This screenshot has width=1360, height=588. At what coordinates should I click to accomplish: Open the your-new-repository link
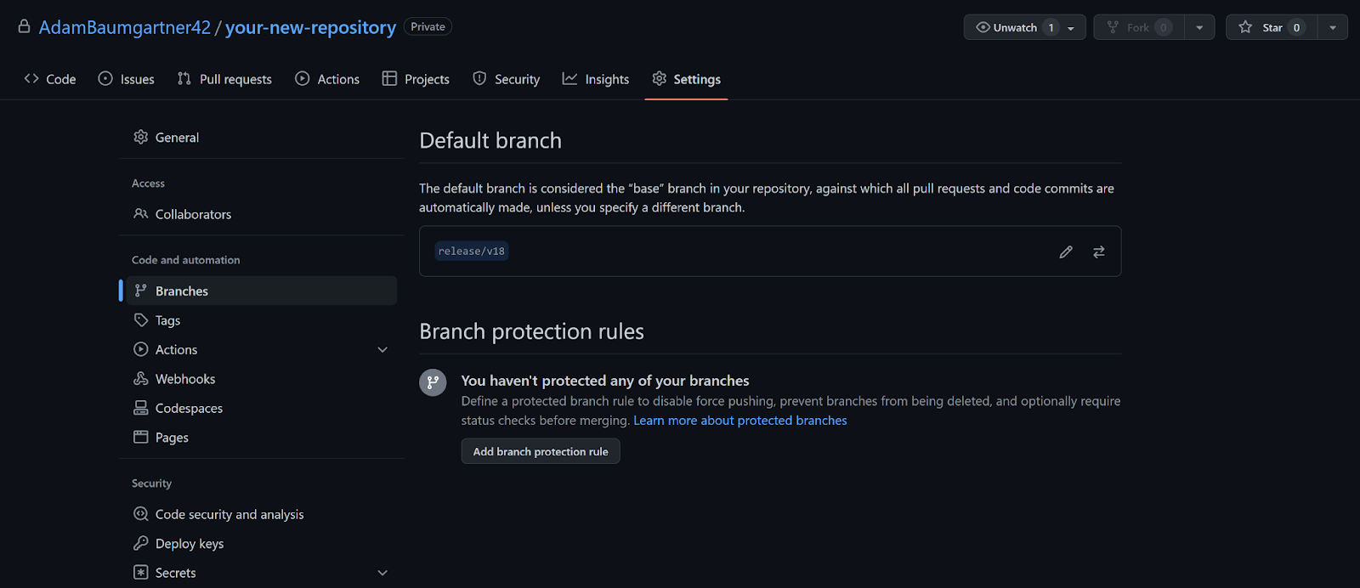pyautogui.click(x=310, y=27)
